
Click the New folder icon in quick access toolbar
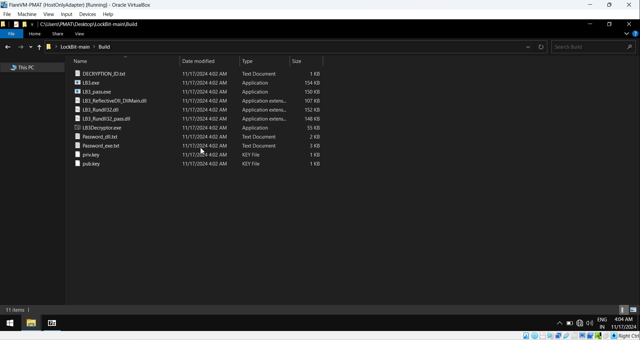(24, 24)
